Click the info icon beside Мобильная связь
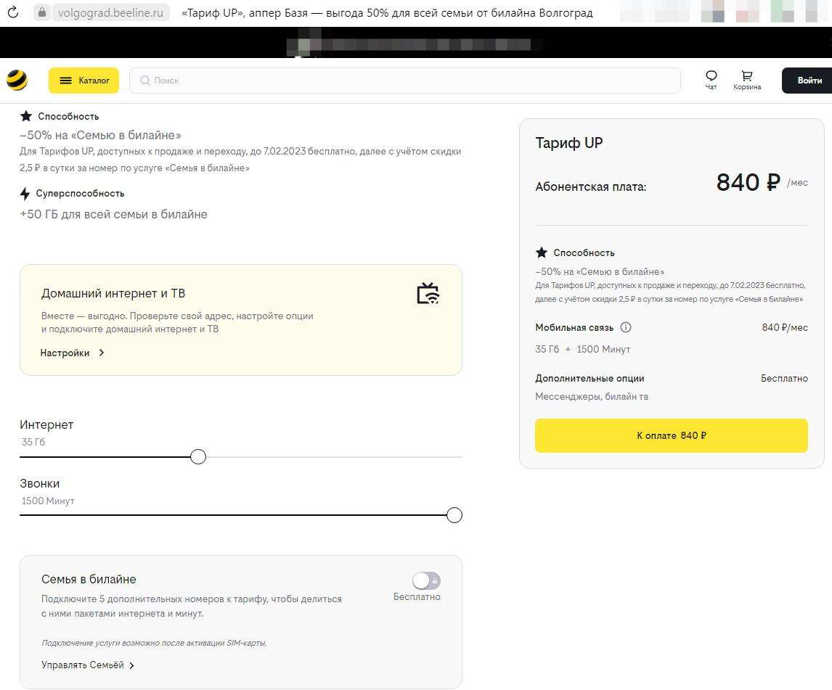 click(626, 327)
